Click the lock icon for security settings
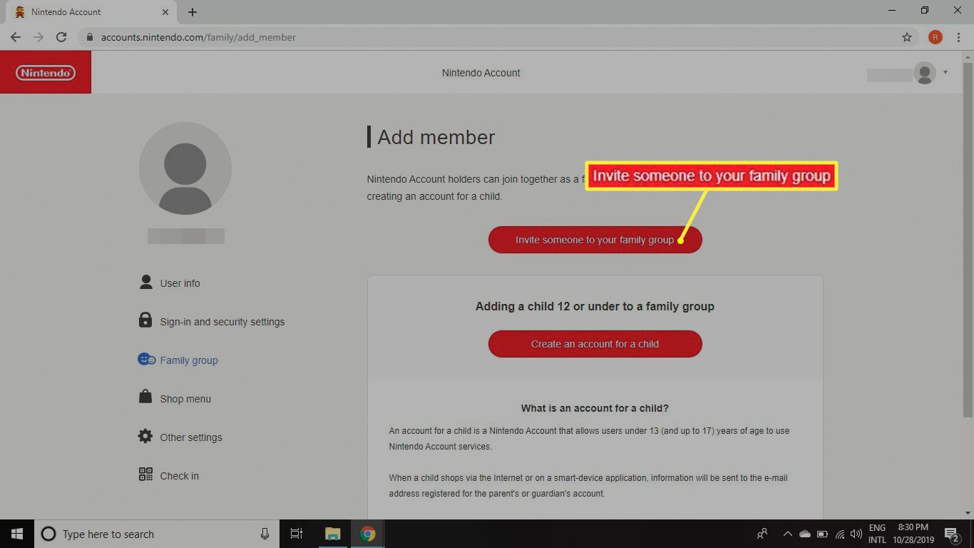 (x=145, y=320)
